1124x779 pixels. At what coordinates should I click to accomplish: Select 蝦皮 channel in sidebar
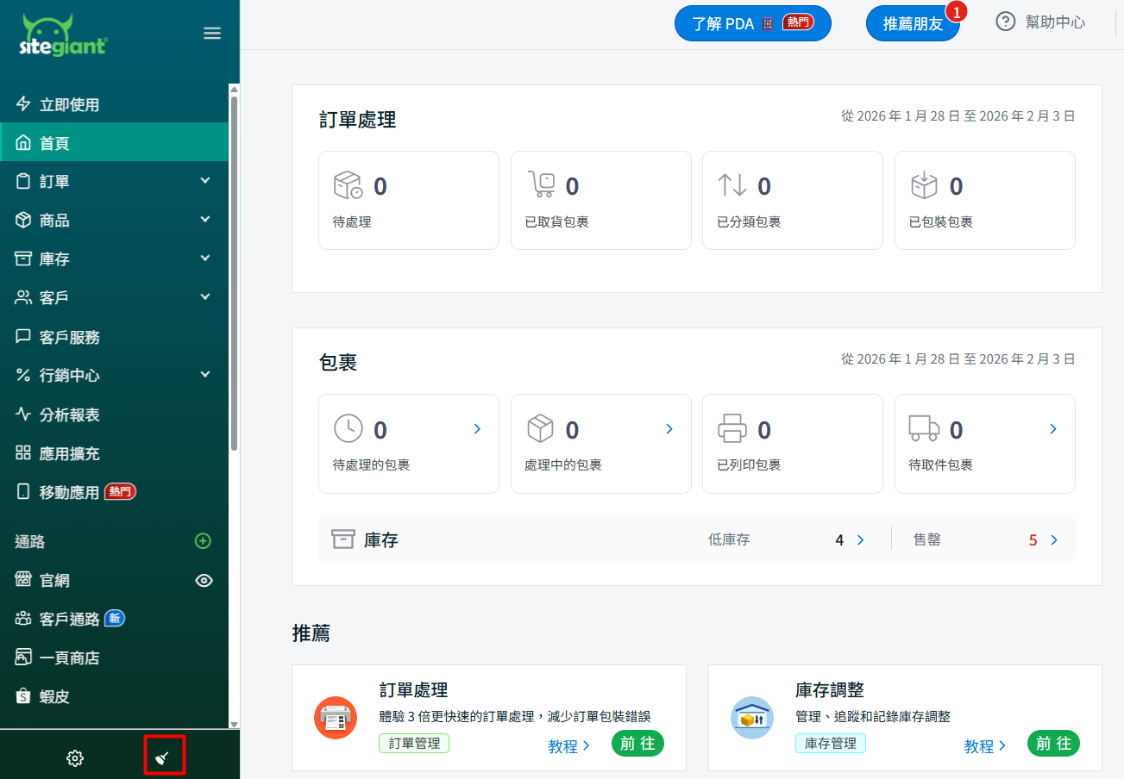click(54, 696)
